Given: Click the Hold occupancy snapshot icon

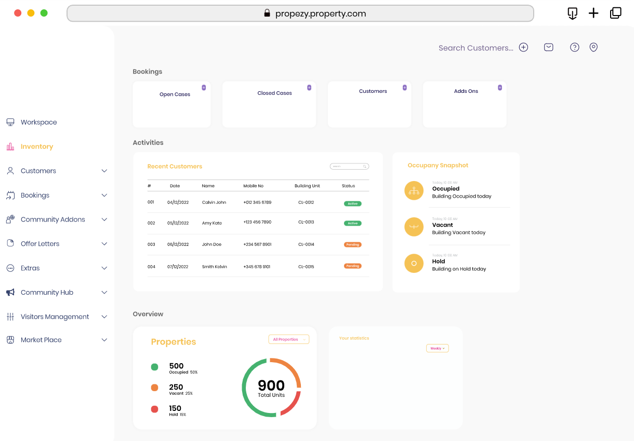Looking at the screenshot, I should [x=414, y=263].
